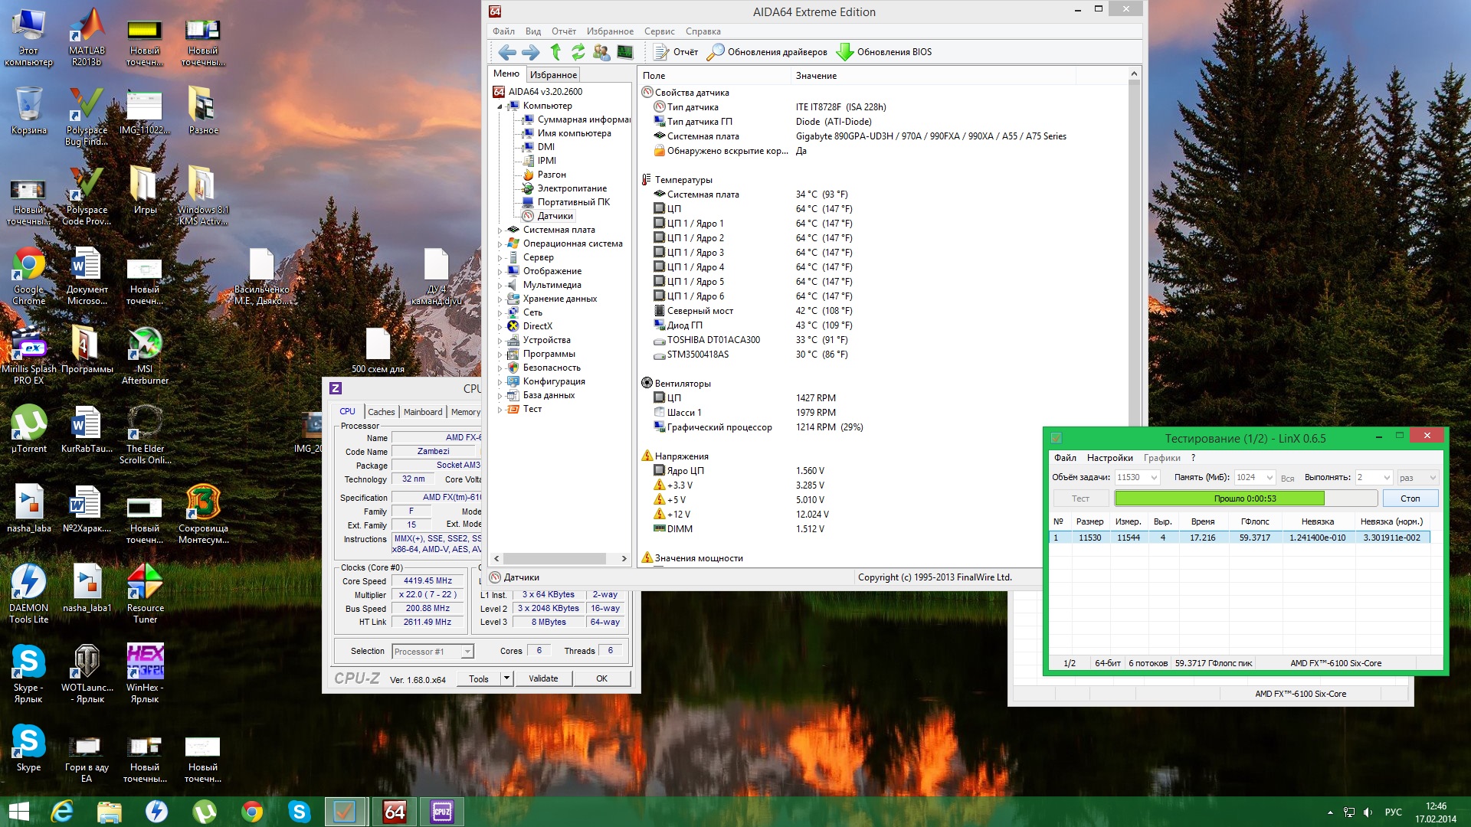The width and height of the screenshot is (1471, 827).
Task: Click the users icon in AIDA64 toolbar
Action: (601, 52)
